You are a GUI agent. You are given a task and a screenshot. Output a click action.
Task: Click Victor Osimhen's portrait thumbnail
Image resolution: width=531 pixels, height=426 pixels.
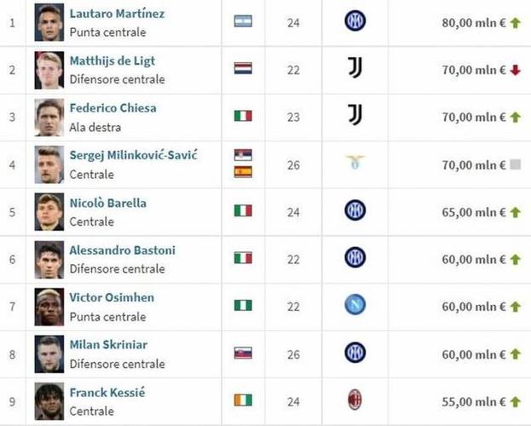[x=49, y=306]
